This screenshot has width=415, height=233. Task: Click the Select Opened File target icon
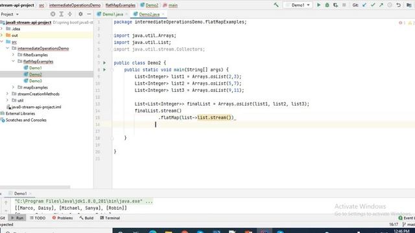tap(53, 14)
